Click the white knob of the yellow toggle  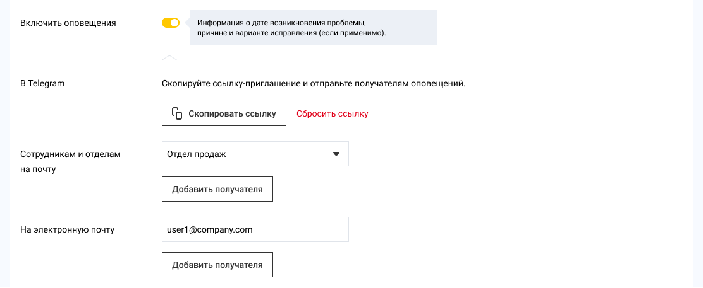click(x=175, y=23)
